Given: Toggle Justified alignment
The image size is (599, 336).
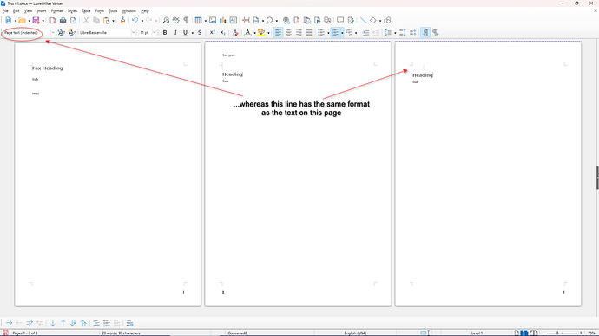Looking at the screenshot, I should pyautogui.click(x=309, y=33).
